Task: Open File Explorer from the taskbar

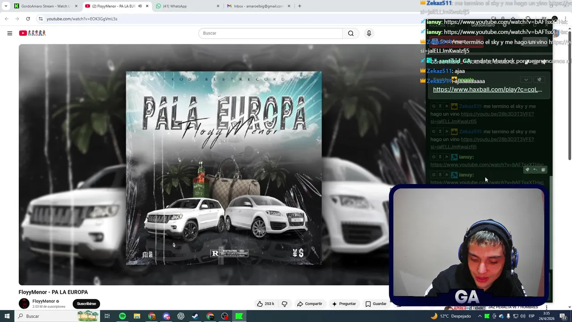Action: pos(137,316)
